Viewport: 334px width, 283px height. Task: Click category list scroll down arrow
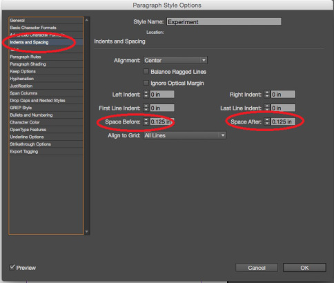point(87,231)
